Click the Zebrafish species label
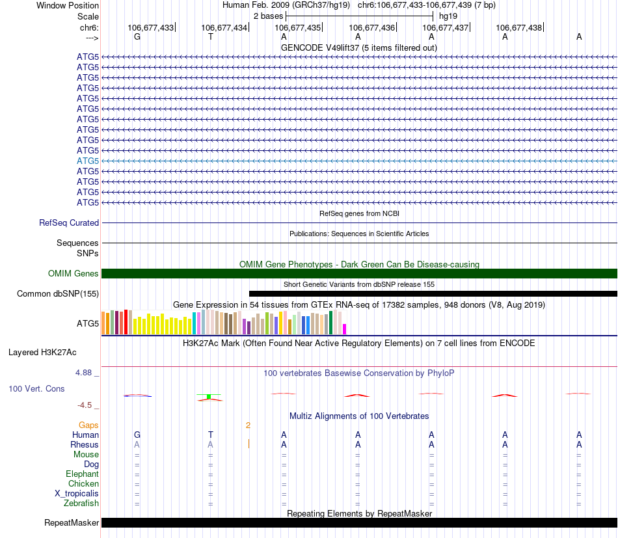The width and height of the screenshot is (618, 538). 81,504
